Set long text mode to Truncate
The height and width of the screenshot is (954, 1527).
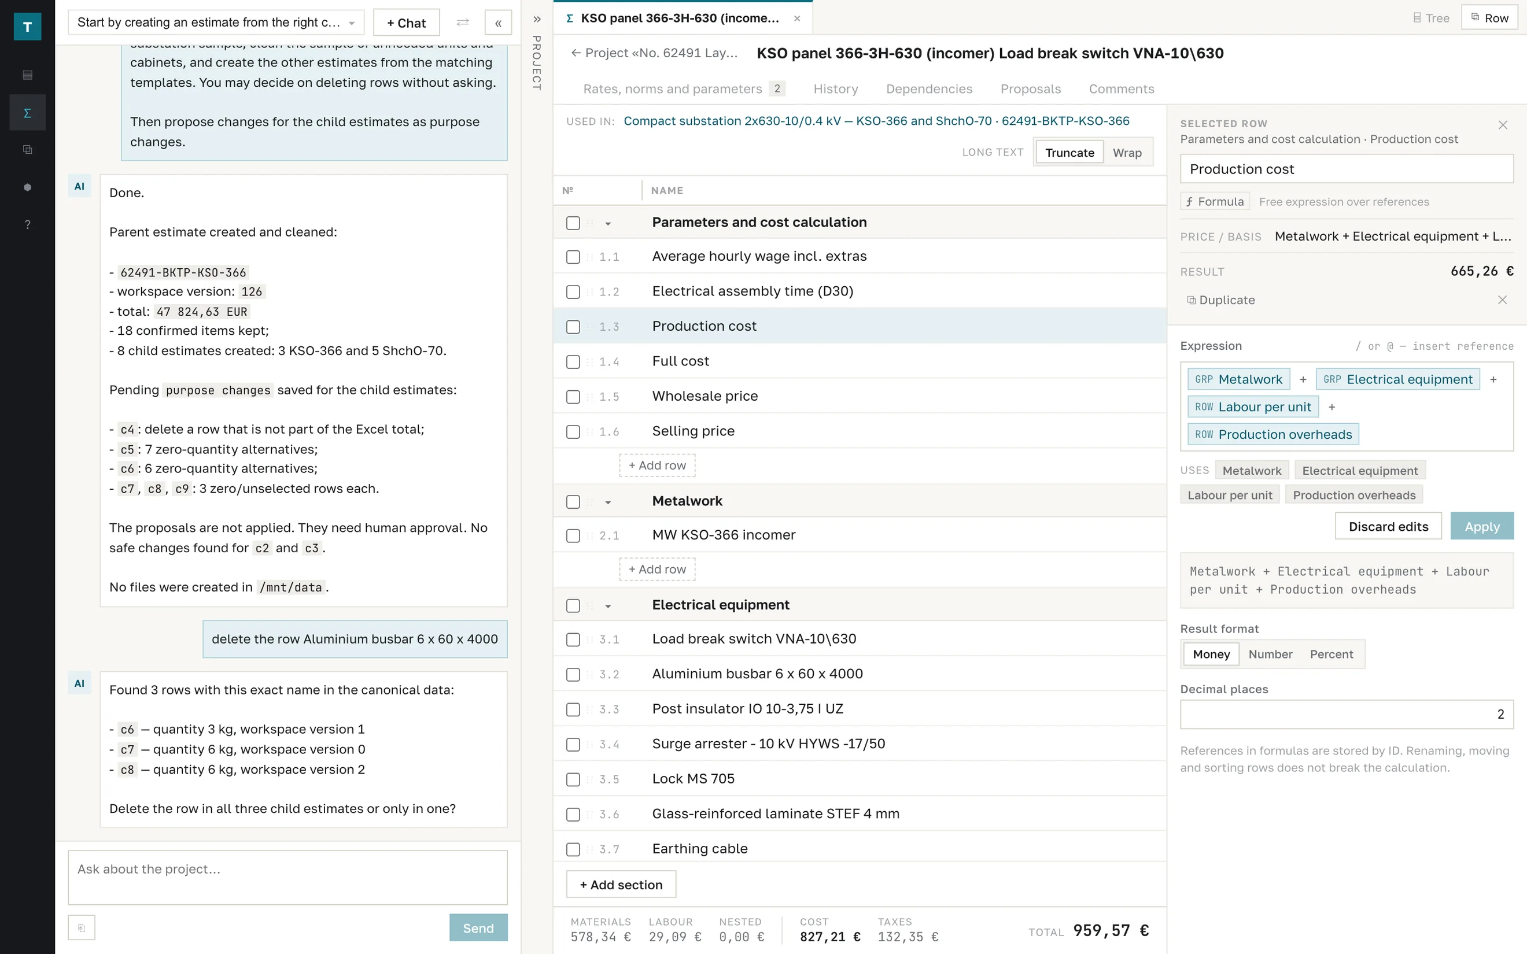tap(1069, 153)
